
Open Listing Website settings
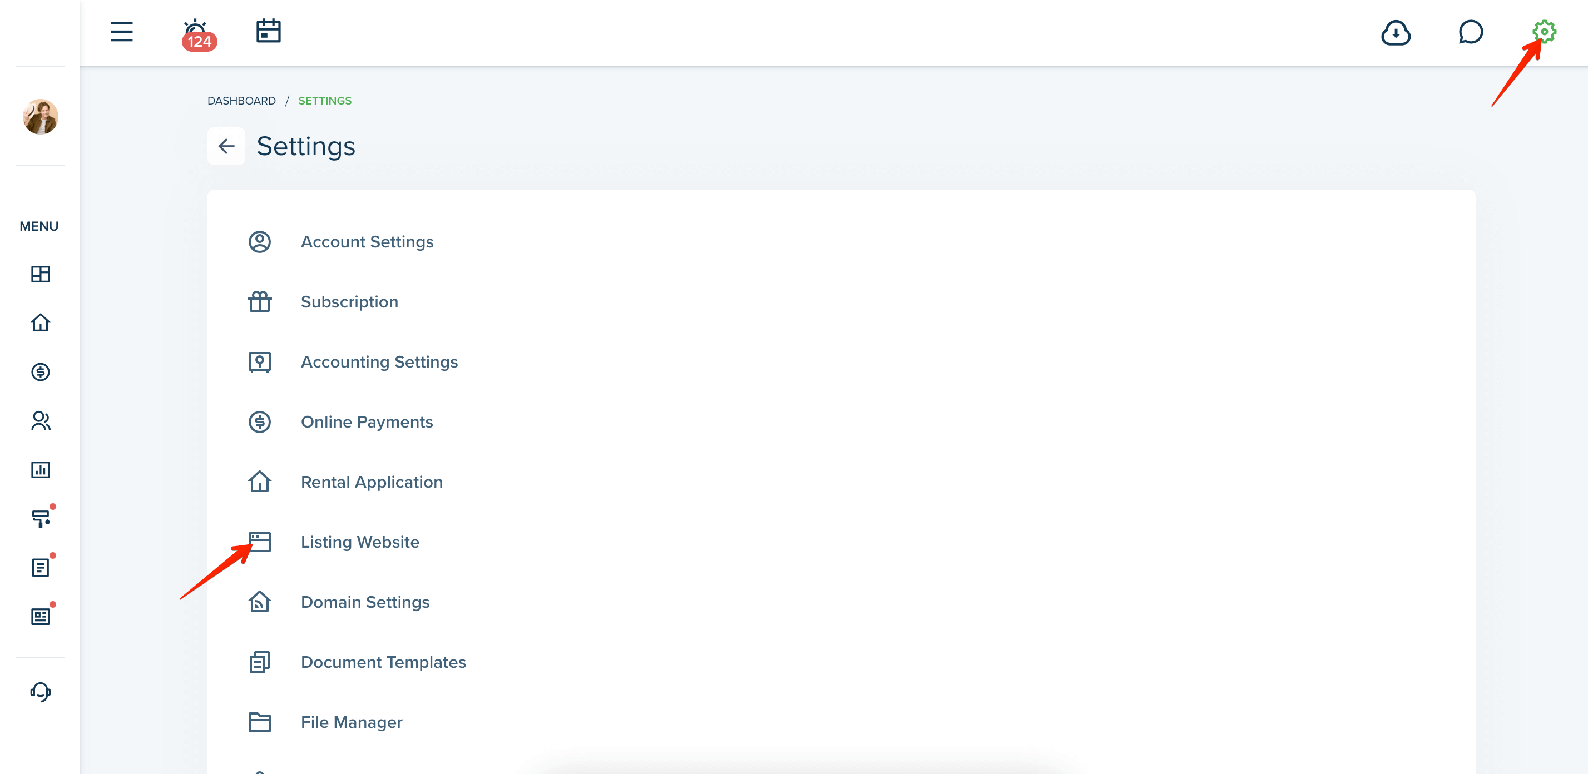click(x=360, y=542)
